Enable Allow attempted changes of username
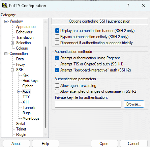Image resolution: width=150 pixels, height=147 pixels. 57,91
